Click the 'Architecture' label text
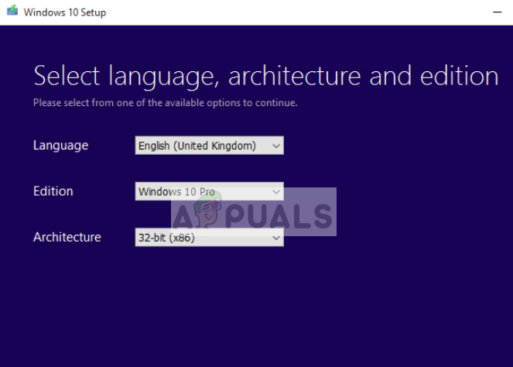The image size is (513, 367). [67, 238]
